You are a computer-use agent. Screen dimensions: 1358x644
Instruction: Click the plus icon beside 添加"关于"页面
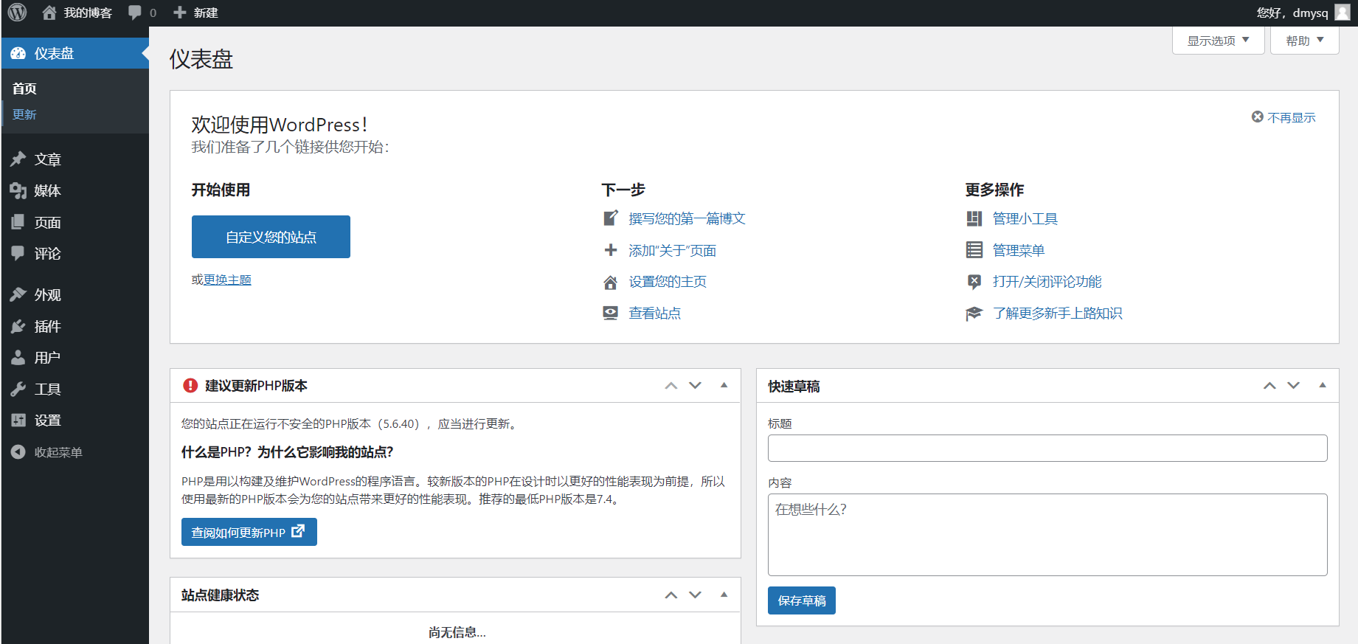611,250
